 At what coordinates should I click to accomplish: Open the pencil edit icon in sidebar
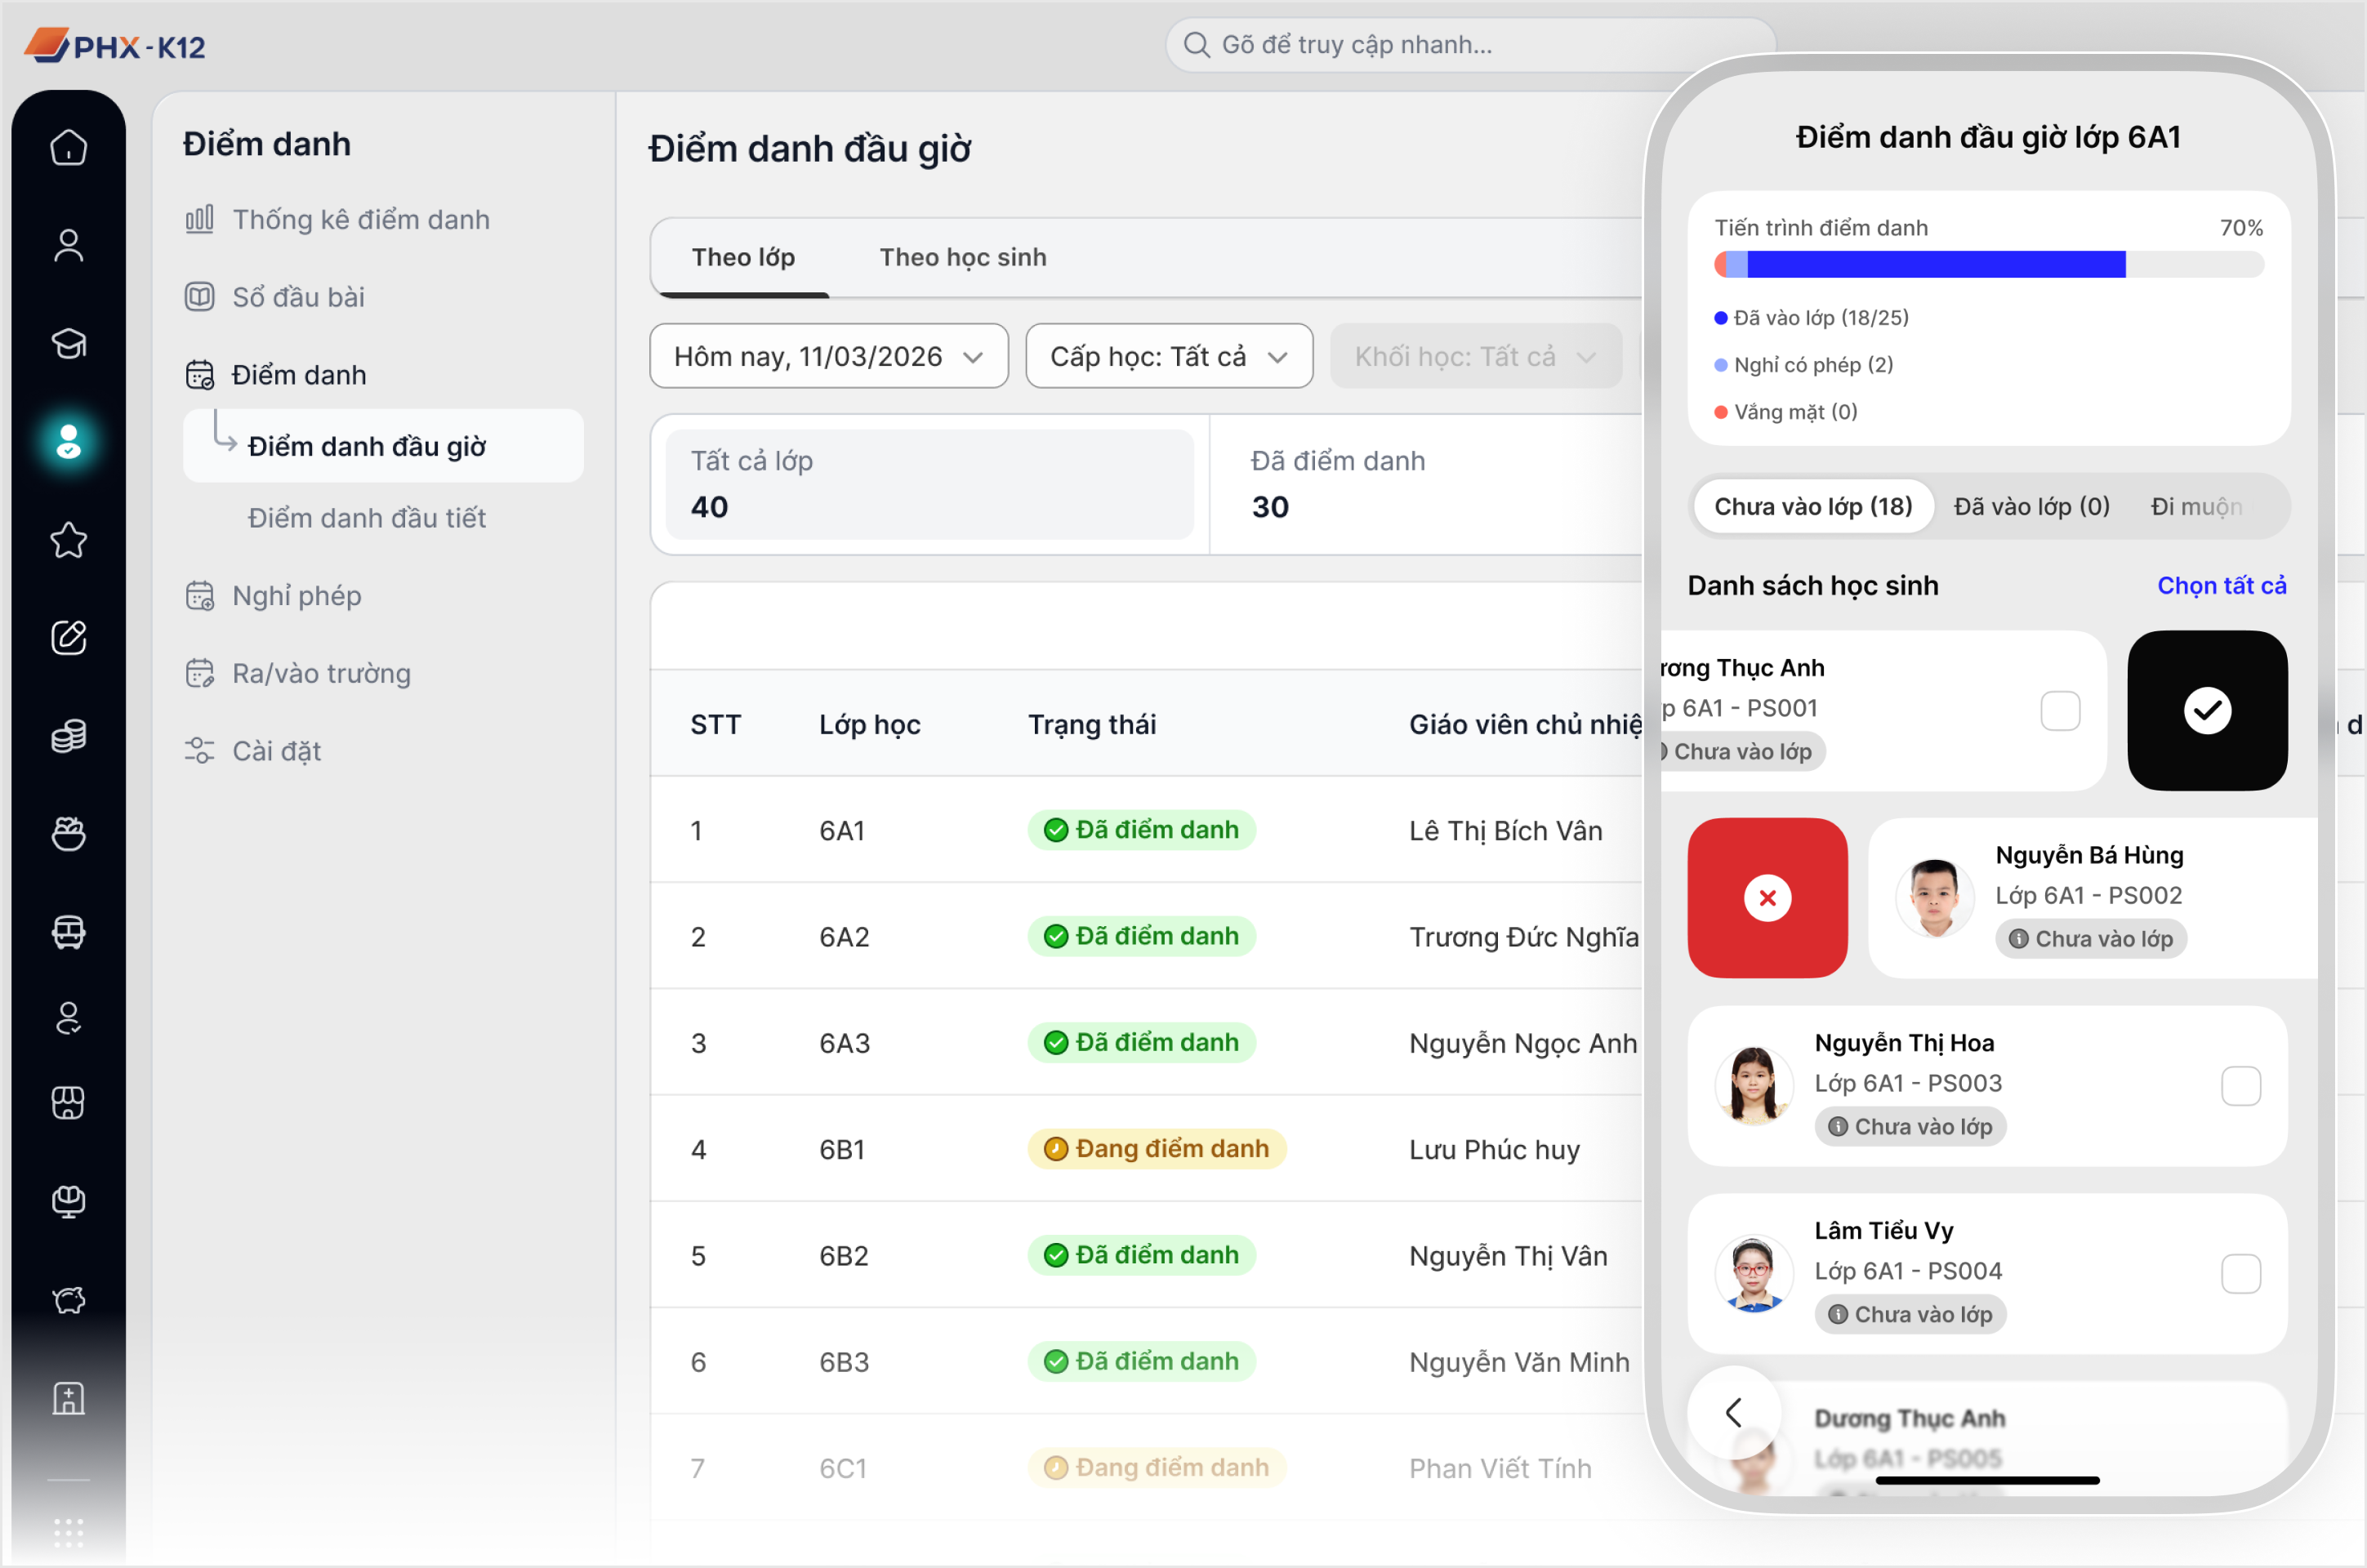(x=69, y=637)
